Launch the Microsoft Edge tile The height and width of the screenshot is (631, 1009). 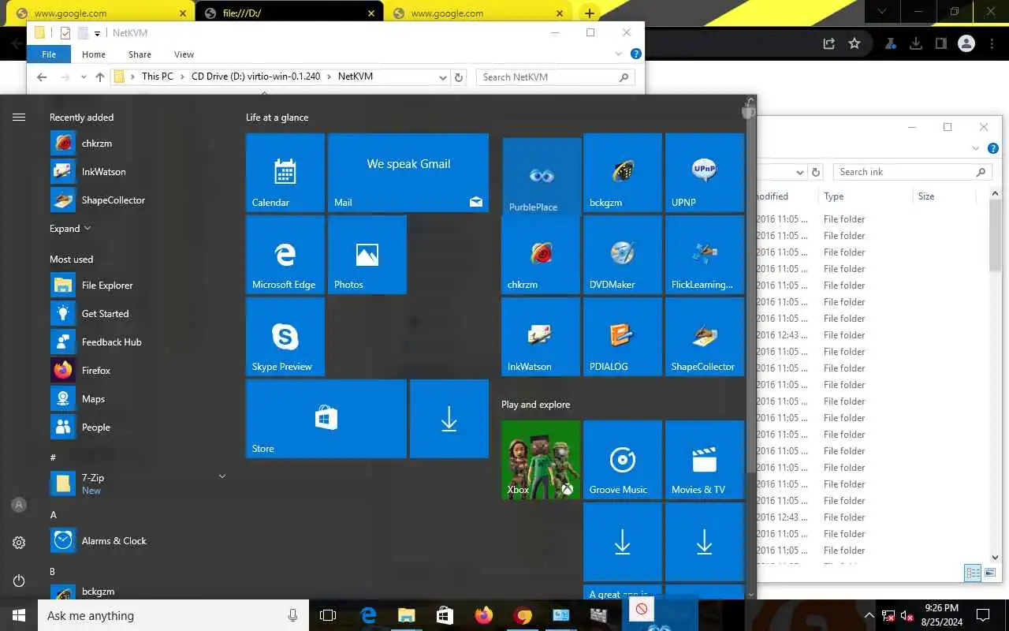pos(285,255)
